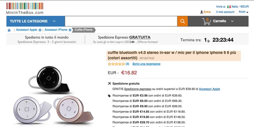Click the Scrivi una recensione link
The height and width of the screenshot is (127, 254).
pyautogui.click(x=146, y=64)
